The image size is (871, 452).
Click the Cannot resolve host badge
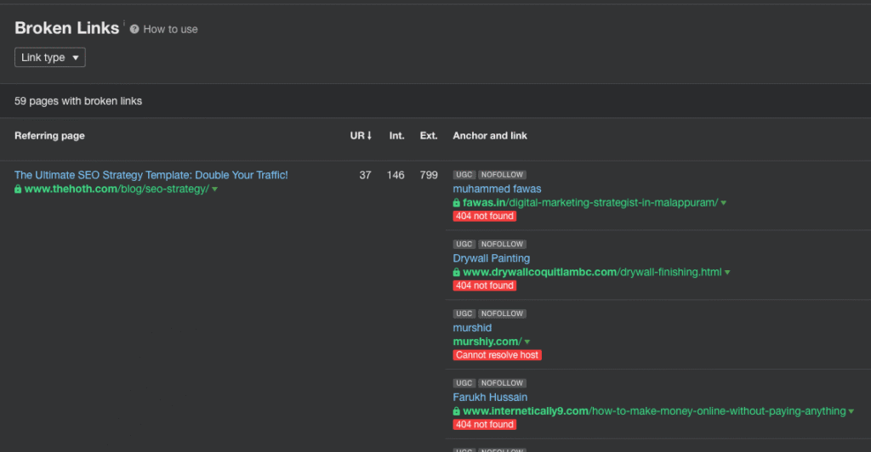click(497, 355)
